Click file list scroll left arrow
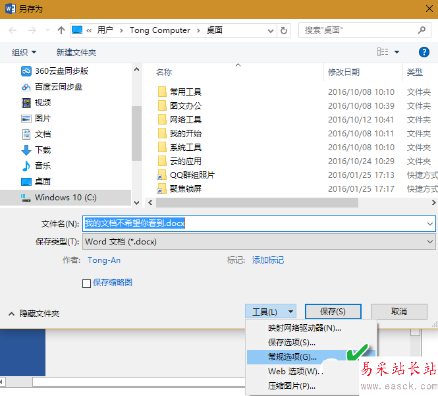The height and width of the screenshot is (396, 438). [150, 202]
